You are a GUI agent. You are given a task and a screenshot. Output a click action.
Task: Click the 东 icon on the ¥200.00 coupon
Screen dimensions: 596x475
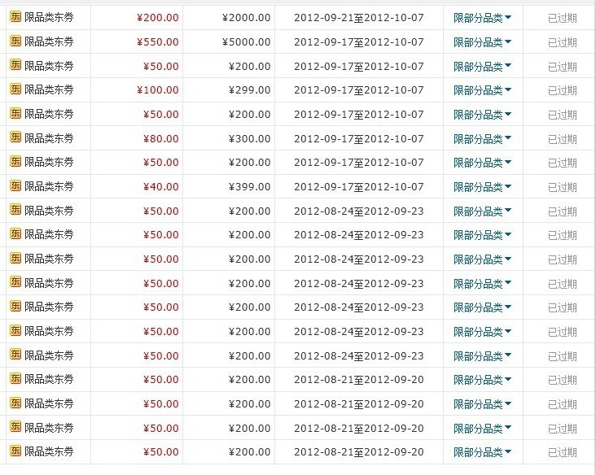pos(15,17)
